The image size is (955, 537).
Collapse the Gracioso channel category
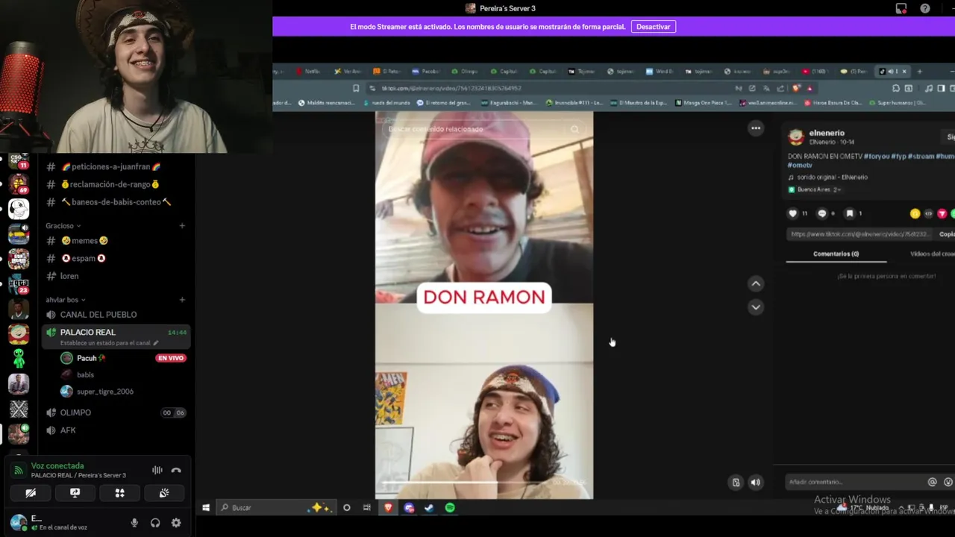(63, 226)
